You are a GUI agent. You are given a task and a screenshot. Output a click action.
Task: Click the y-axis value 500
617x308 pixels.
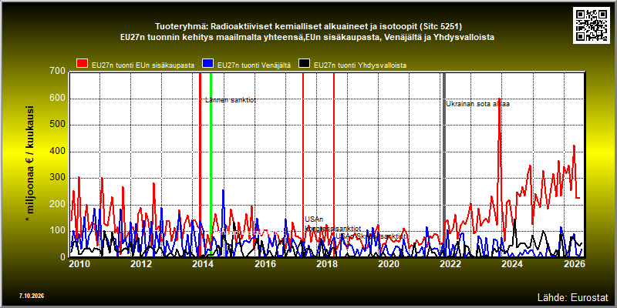(x=57, y=125)
